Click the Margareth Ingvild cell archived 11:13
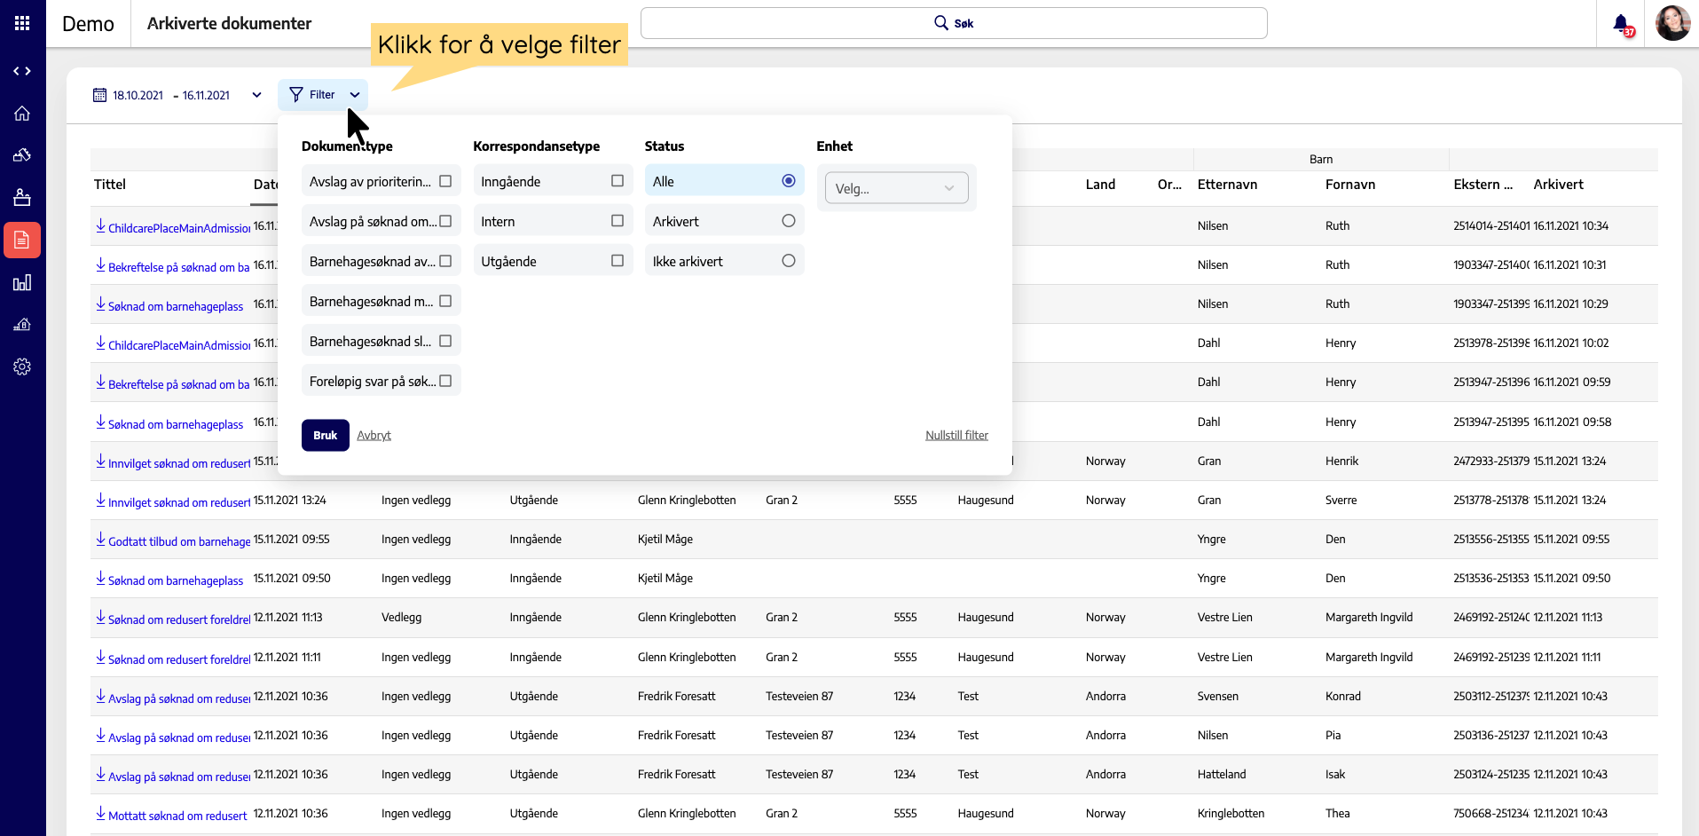Screen dimensions: 1699x836 pyautogui.click(x=1369, y=617)
